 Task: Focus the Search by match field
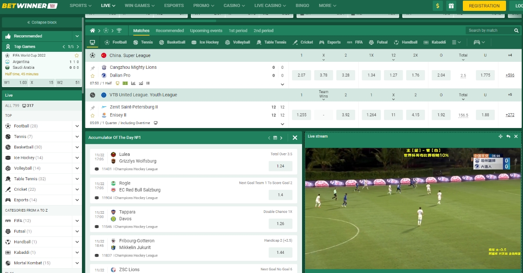489,30
